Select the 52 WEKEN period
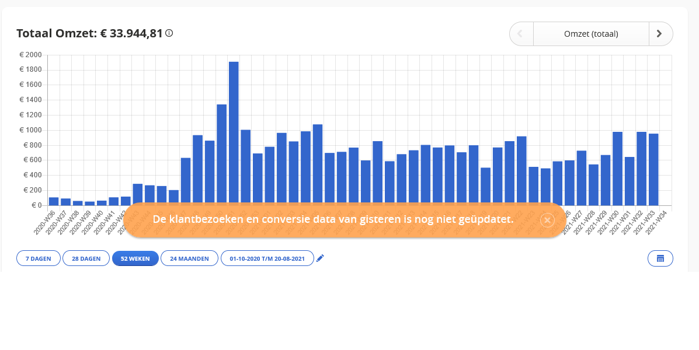 135,258
